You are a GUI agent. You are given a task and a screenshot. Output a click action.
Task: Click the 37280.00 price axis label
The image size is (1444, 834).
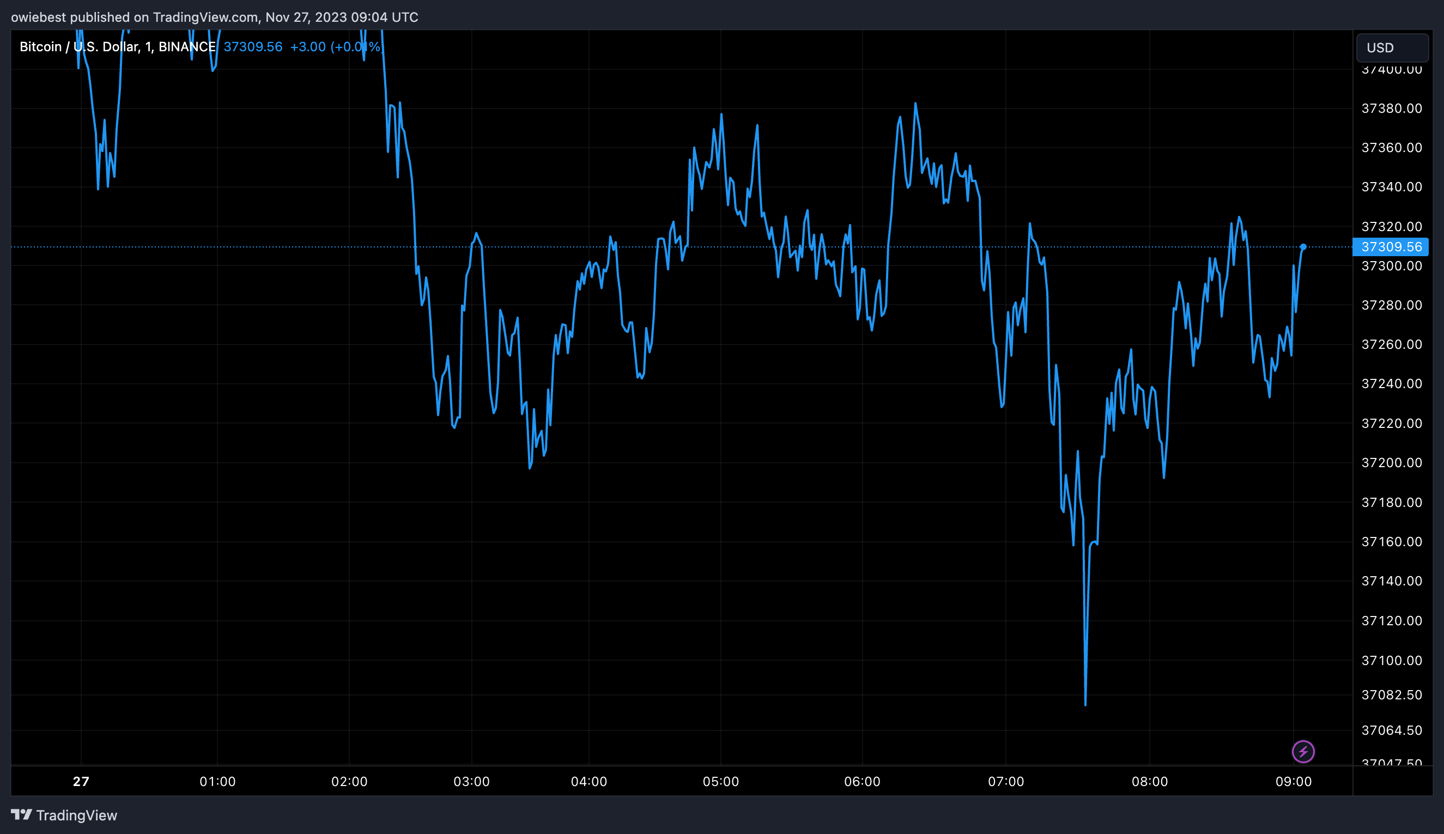coord(1392,305)
